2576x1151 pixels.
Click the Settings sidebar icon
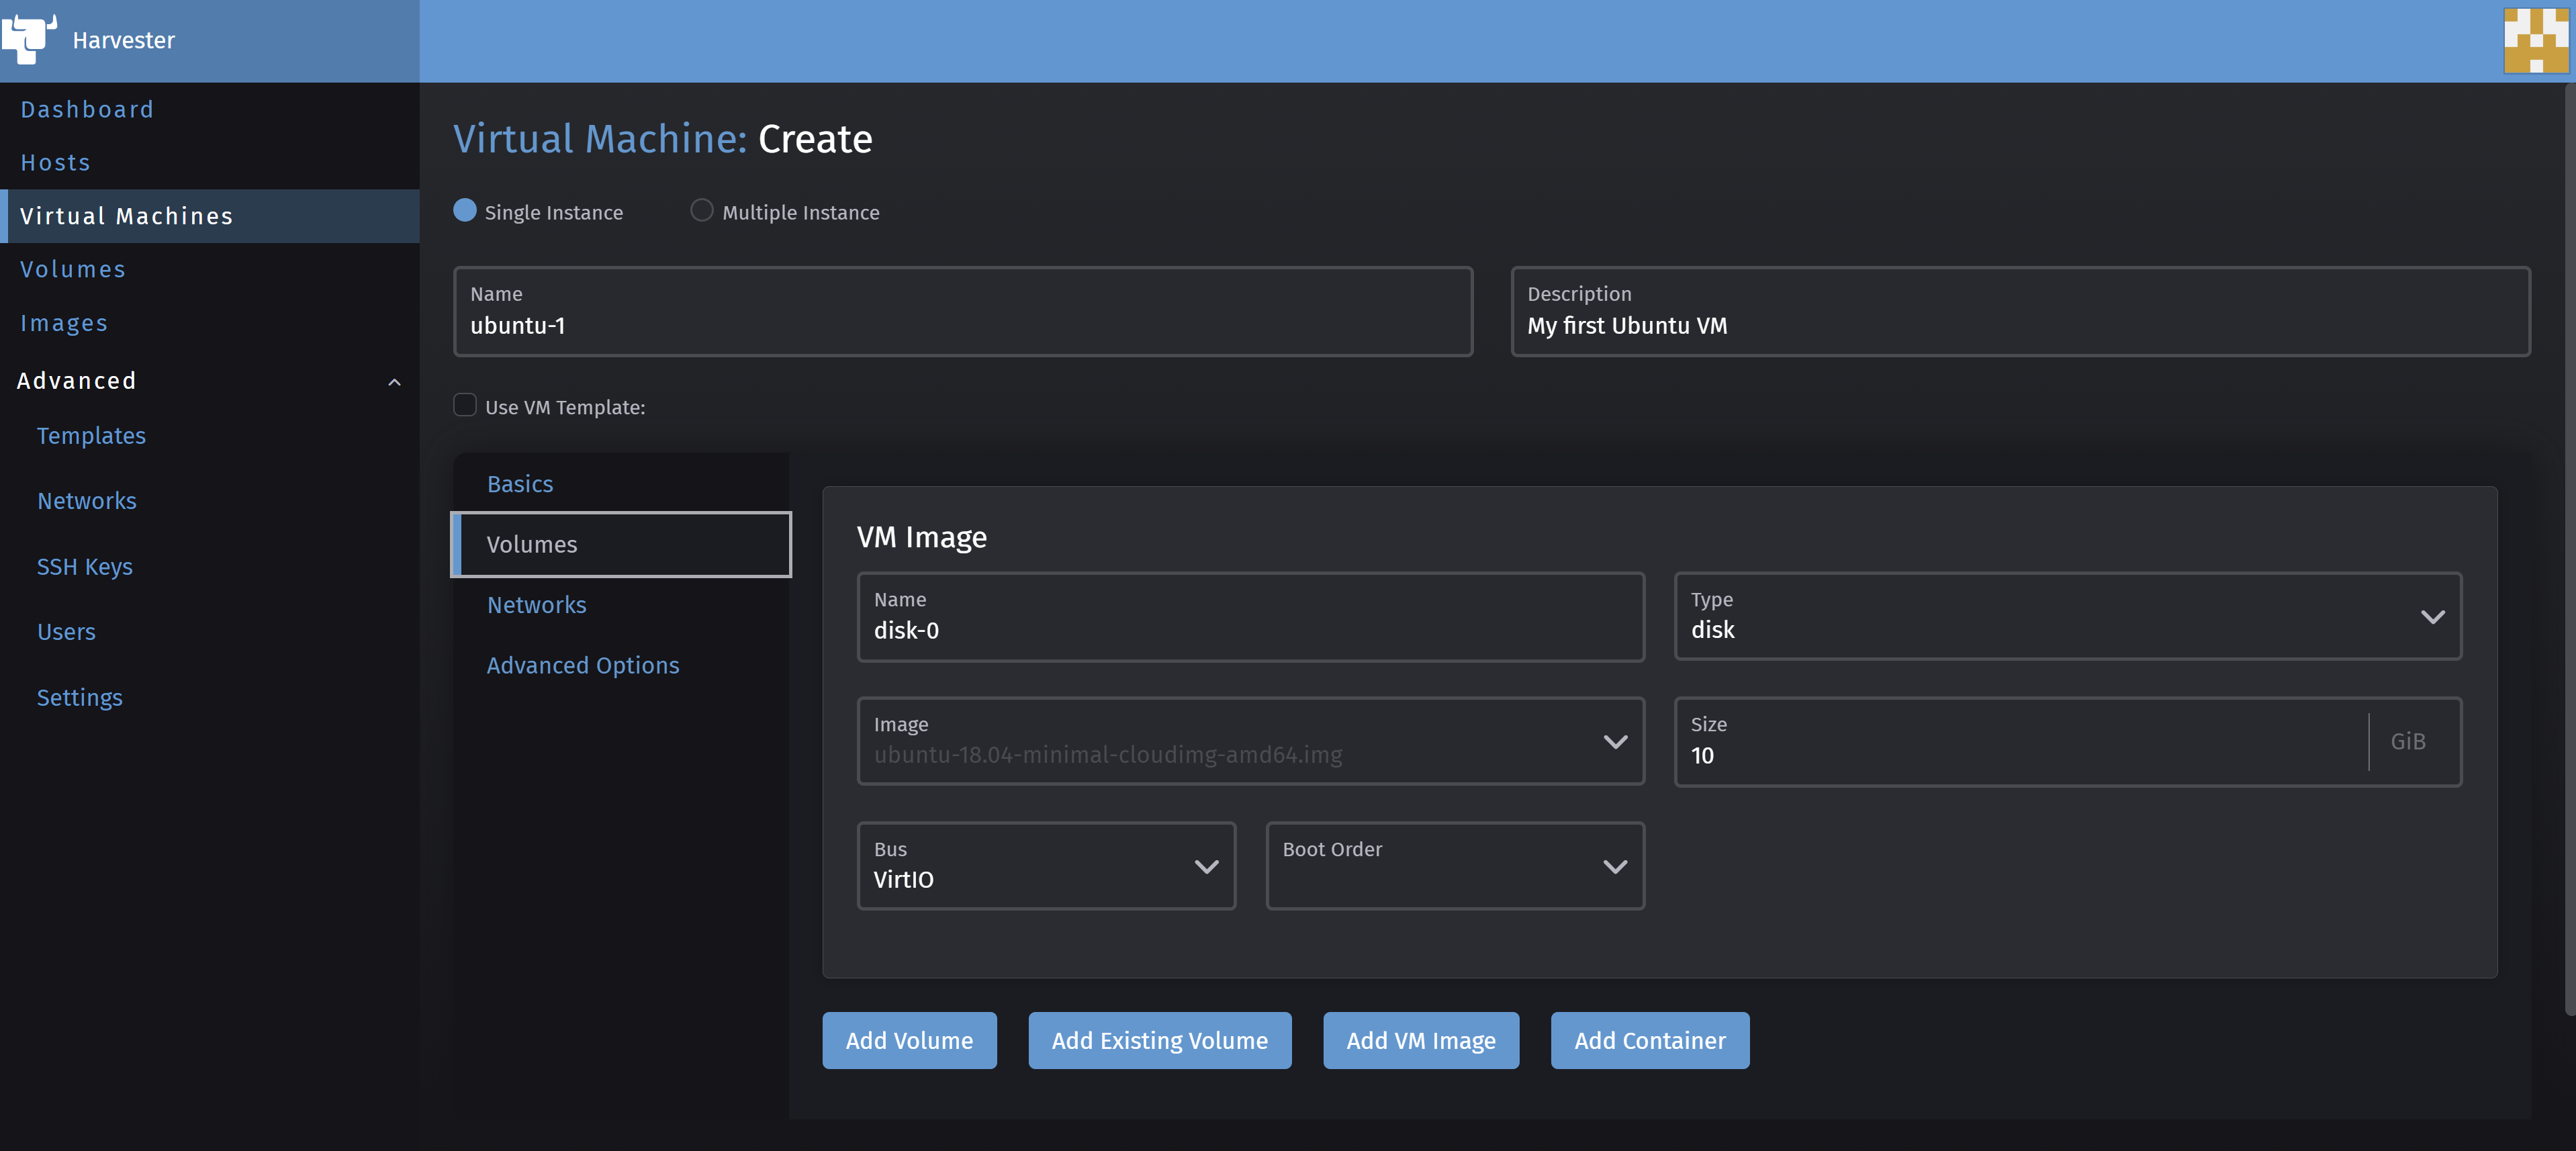click(79, 696)
